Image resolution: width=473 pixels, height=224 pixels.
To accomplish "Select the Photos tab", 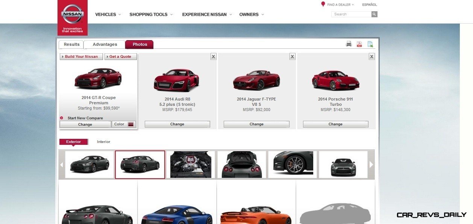I will tap(139, 44).
